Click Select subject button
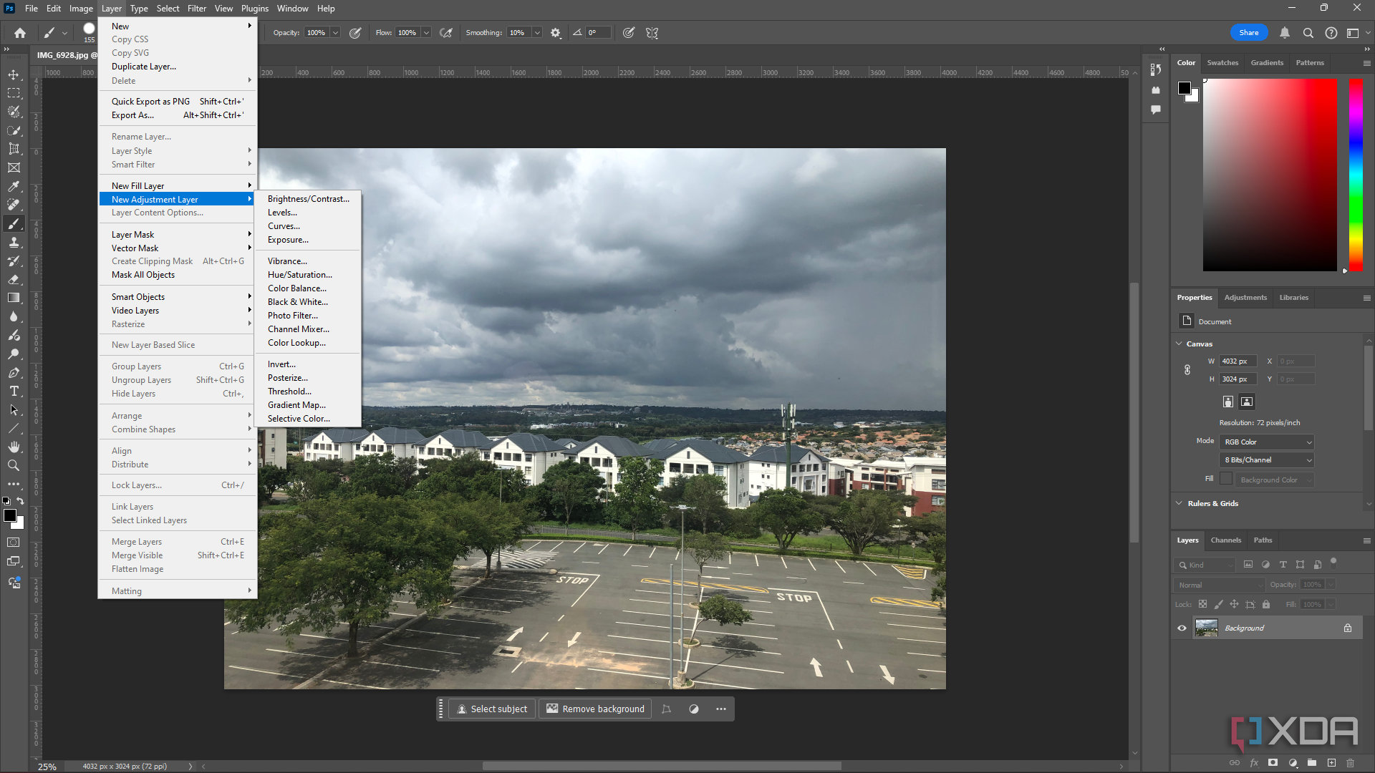Image resolution: width=1375 pixels, height=773 pixels. [491, 709]
